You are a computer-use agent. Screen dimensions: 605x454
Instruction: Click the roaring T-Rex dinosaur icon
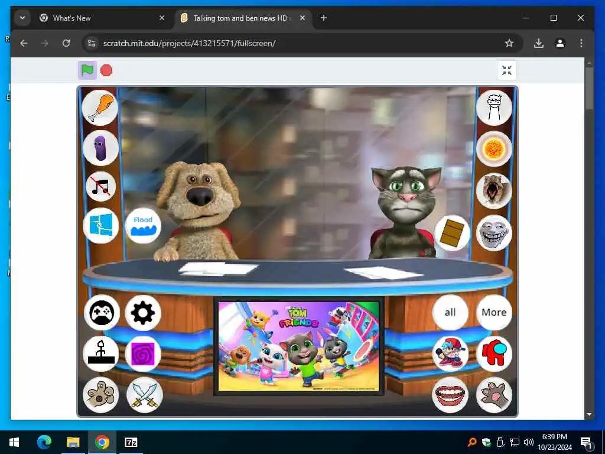[495, 191]
